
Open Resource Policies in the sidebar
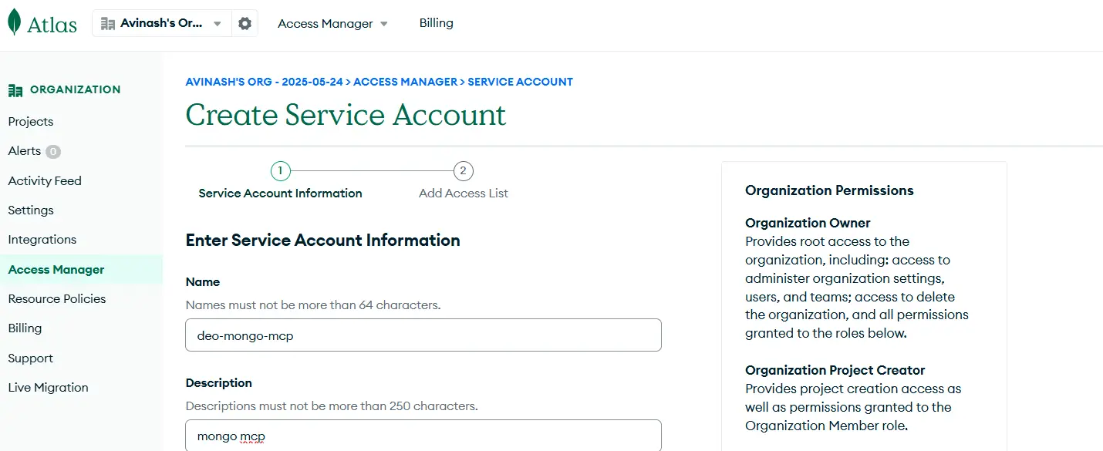(57, 299)
